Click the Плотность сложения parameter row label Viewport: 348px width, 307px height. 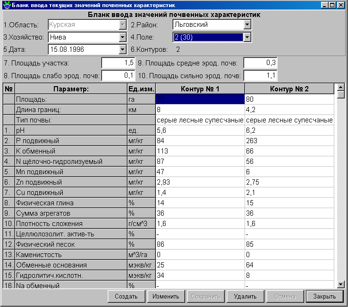pyautogui.click(x=71, y=224)
